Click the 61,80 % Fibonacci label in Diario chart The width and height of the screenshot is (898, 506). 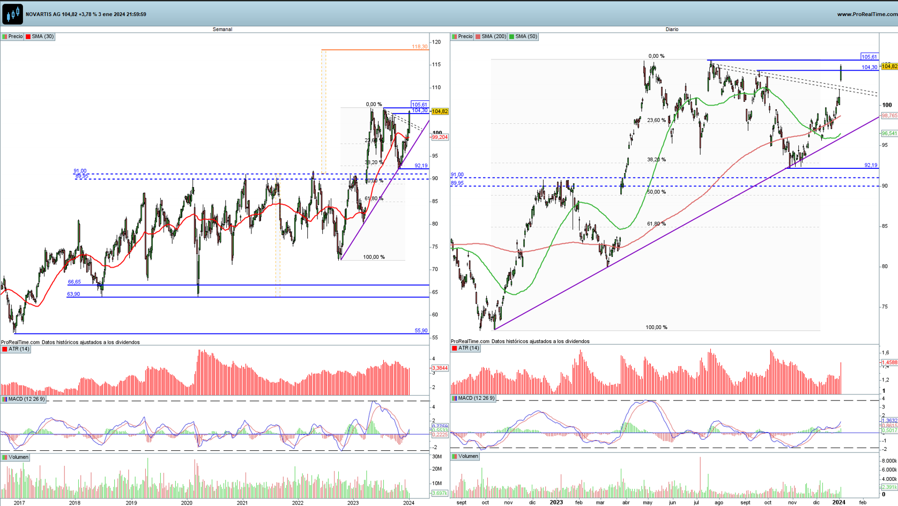click(656, 224)
